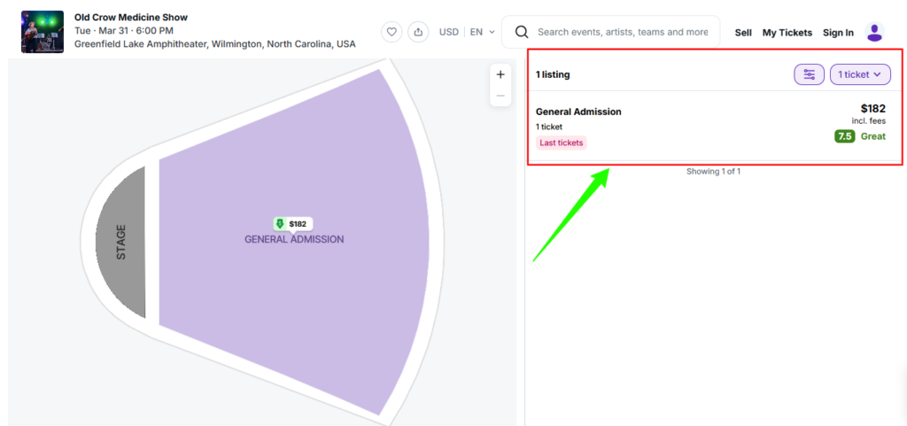Click the search events input field
The width and height of the screenshot is (907, 426).
(x=611, y=32)
